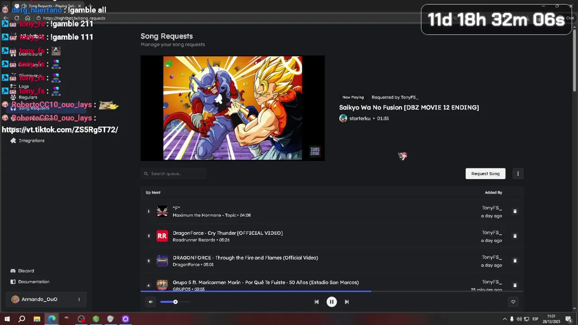The width and height of the screenshot is (578, 325).
Task: Click the song progress bar
Action: coord(331,291)
